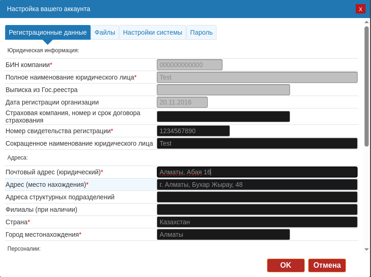
Task: Click the Город местонахождения field
Action: click(223, 234)
